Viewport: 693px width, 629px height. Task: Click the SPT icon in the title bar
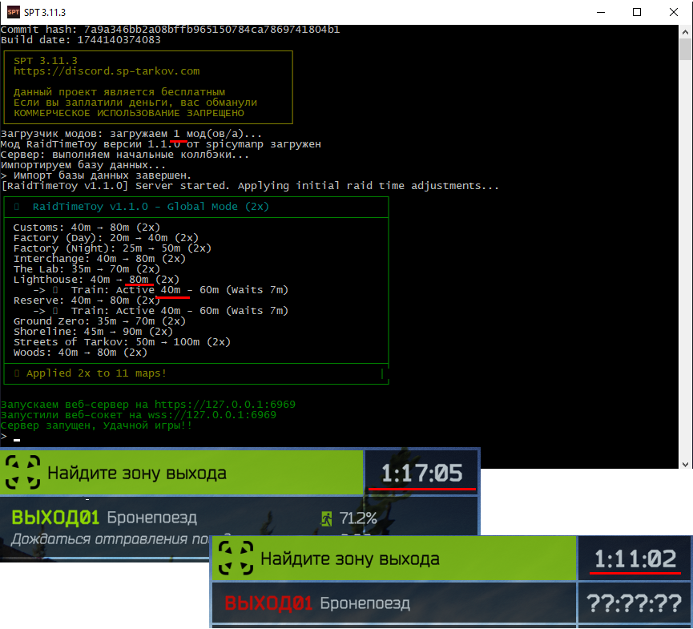tap(14, 12)
